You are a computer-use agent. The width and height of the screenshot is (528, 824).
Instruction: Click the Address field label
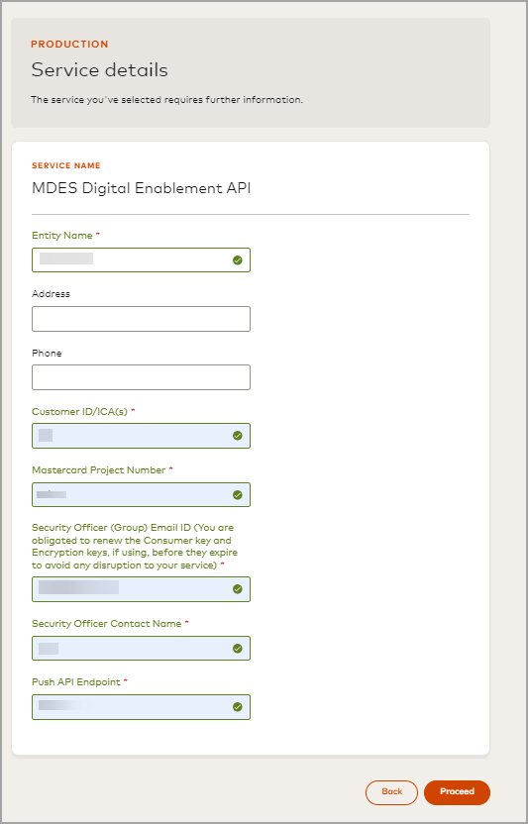(51, 294)
